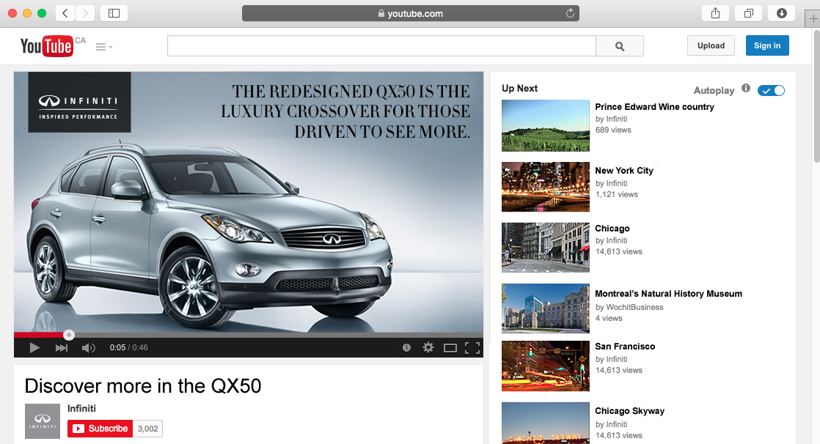Open the Chicago video thumbnail
Image resolution: width=820 pixels, height=444 pixels.
coord(546,248)
